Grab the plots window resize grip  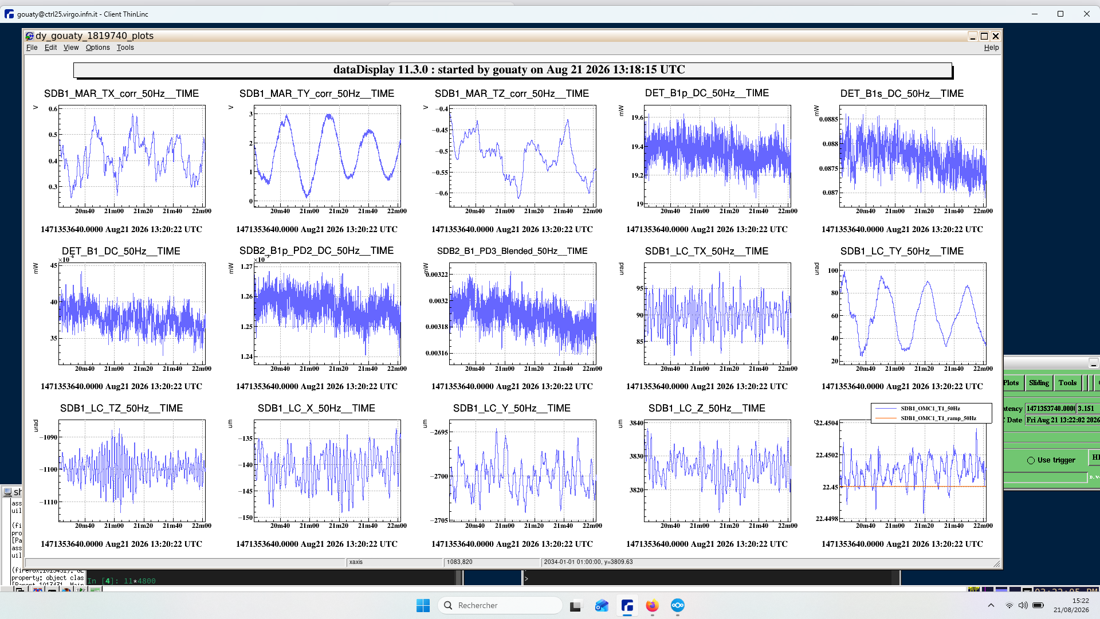pyautogui.click(x=997, y=563)
